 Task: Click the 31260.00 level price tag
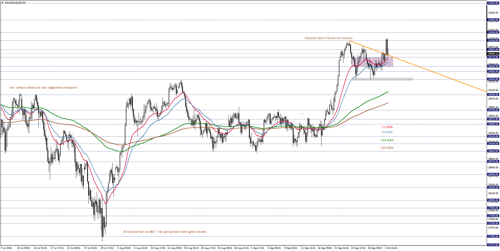pyautogui.click(x=493, y=32)
